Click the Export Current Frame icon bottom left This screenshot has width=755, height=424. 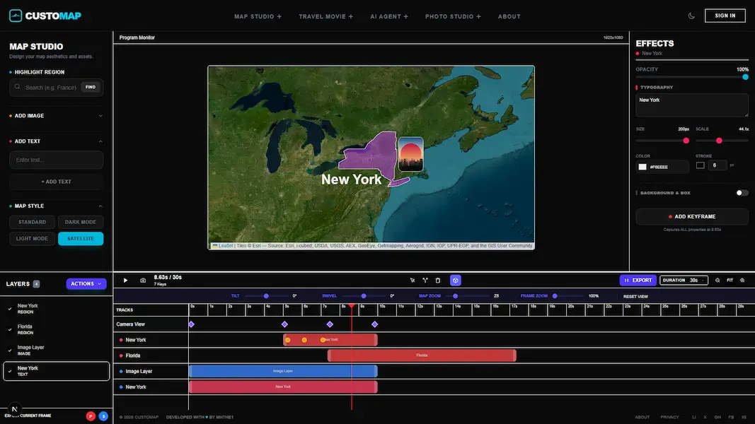[14, 410]
